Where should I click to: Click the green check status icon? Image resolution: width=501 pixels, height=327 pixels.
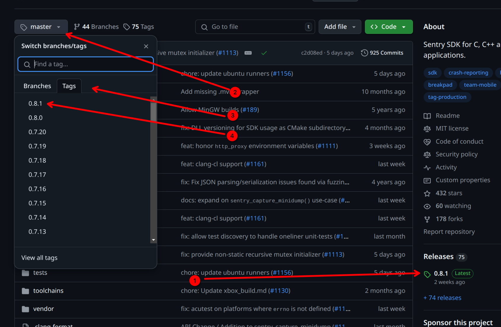point(264,53)
